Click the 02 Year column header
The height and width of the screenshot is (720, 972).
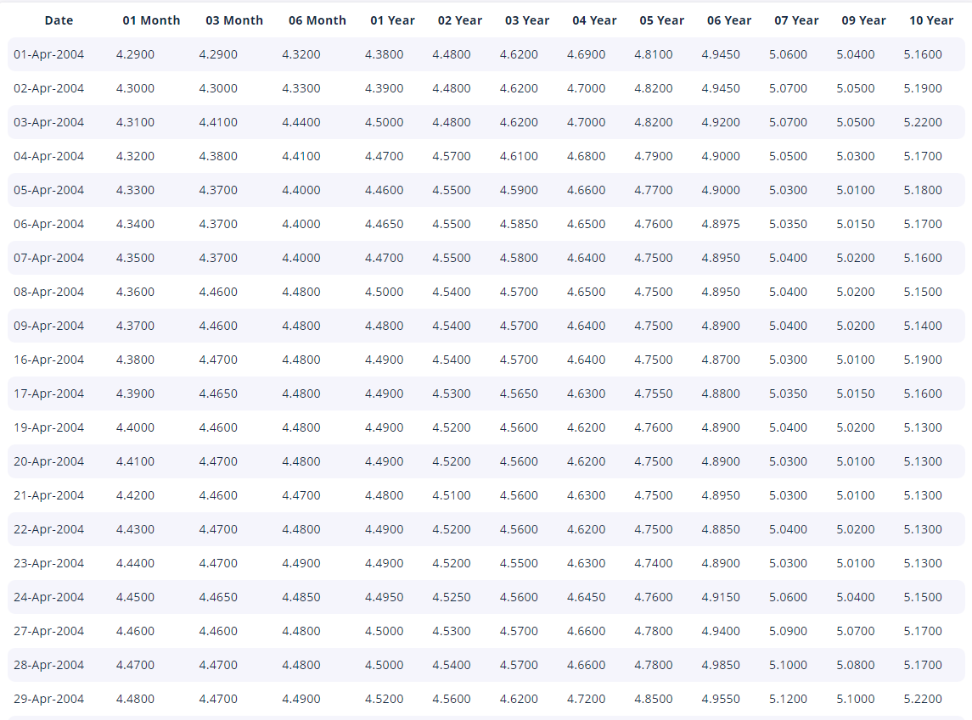(460, 20)
